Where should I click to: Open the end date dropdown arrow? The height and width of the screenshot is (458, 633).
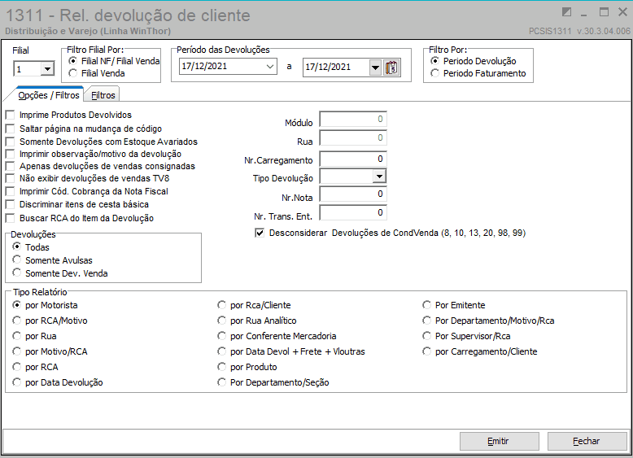coord(375,68)
